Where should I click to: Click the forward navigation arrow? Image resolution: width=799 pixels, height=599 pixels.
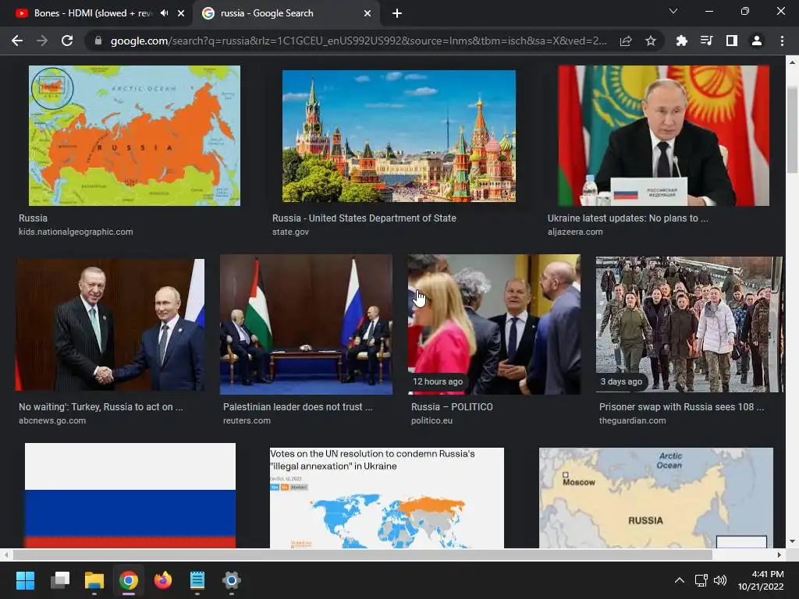coord(42,41)
